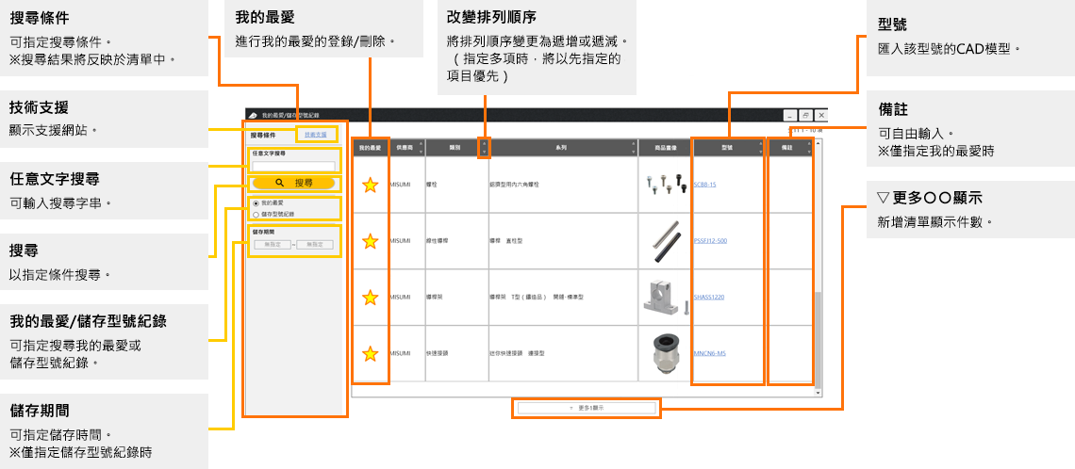This screenshot has height=469, width=1075.
Task: Click the bolt product image thumbnail
Action: point(665,185)
